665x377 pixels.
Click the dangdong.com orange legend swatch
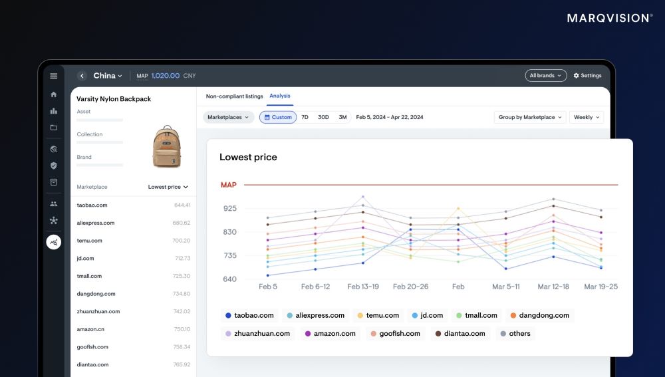(x=513, y=315)
